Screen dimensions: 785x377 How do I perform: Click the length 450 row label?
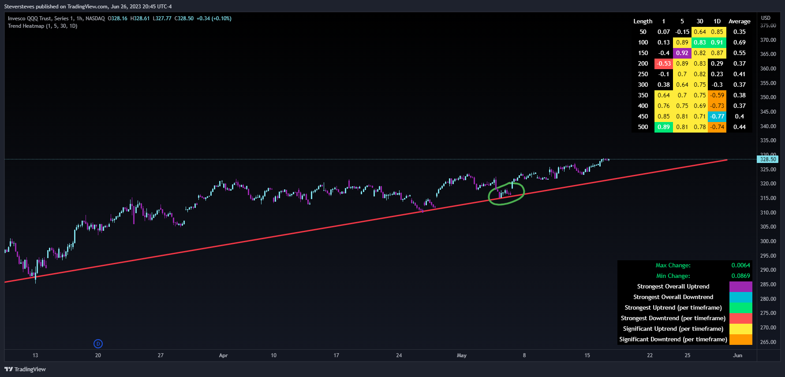click(x=643, y=116)
